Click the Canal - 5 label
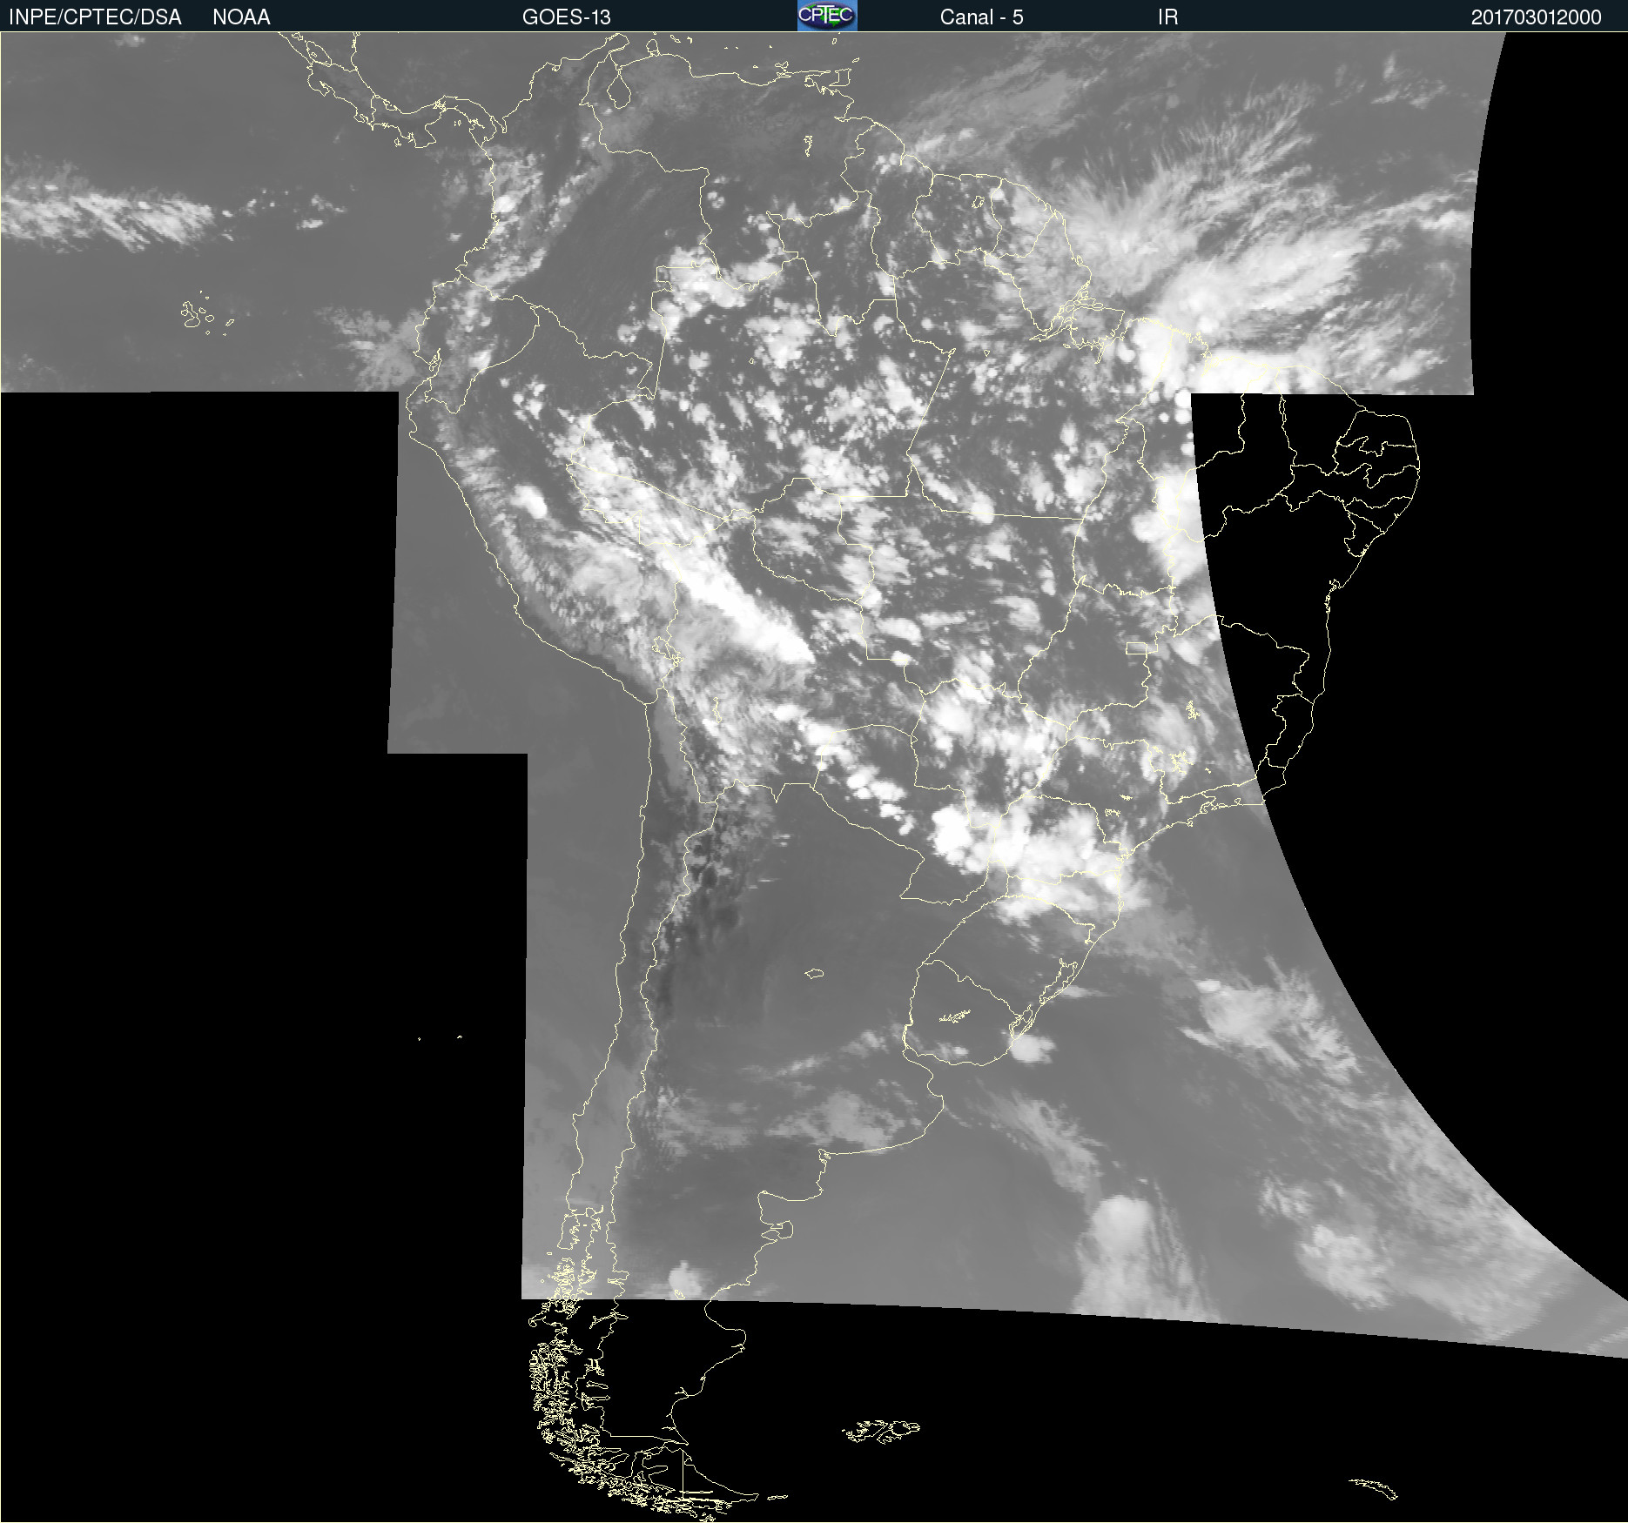1628x1523 pixels. click(x=981, y=17)
